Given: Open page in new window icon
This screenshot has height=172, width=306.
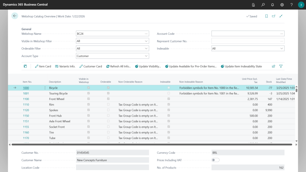Looking at the screenshot, I should (x=273, y=16).
